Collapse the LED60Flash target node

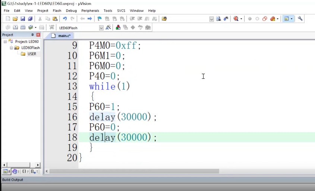click(x=11, y=48)
